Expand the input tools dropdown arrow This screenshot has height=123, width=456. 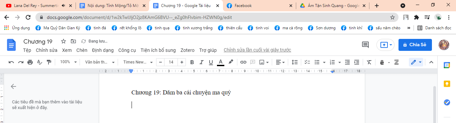389,62
